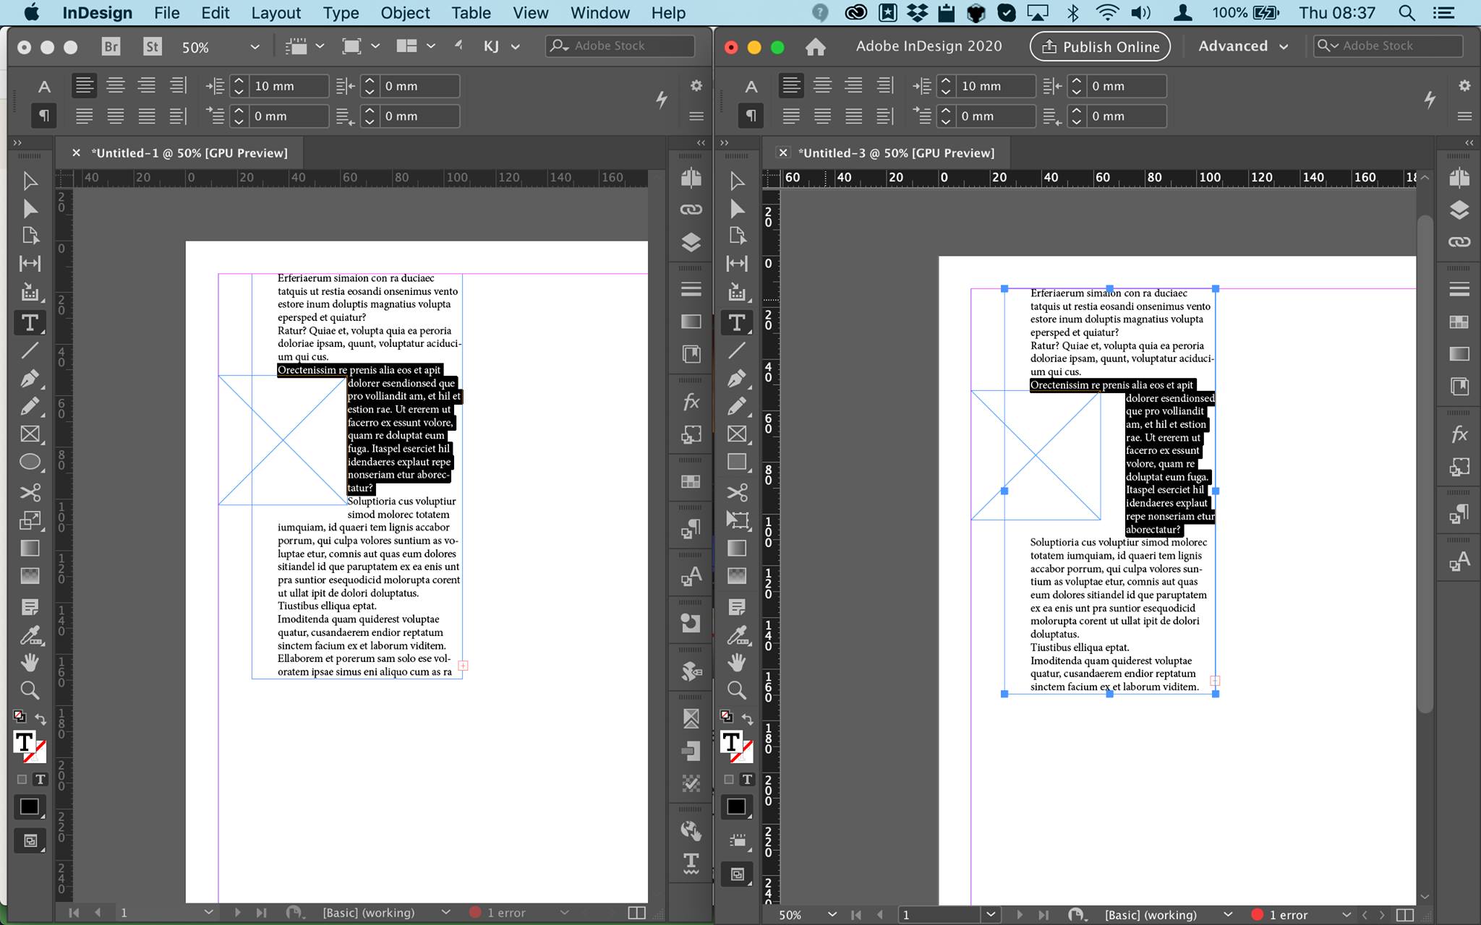The width and height of the screenshot is (1481, 925).
Task: Select the Ellipse tool in left window
Action: pyautogui.click(x=30, y=462)
